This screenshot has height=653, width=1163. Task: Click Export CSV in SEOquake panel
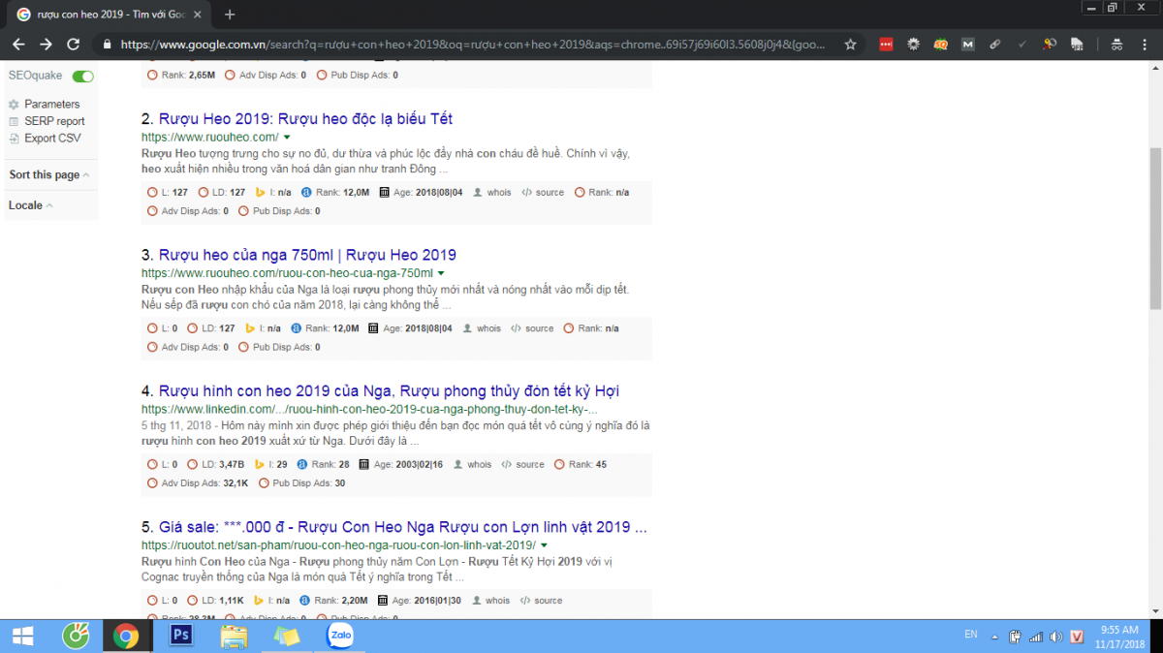coord(52,139)
